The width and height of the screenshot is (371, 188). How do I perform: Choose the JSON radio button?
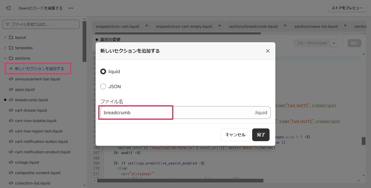(x=103, y=86)
